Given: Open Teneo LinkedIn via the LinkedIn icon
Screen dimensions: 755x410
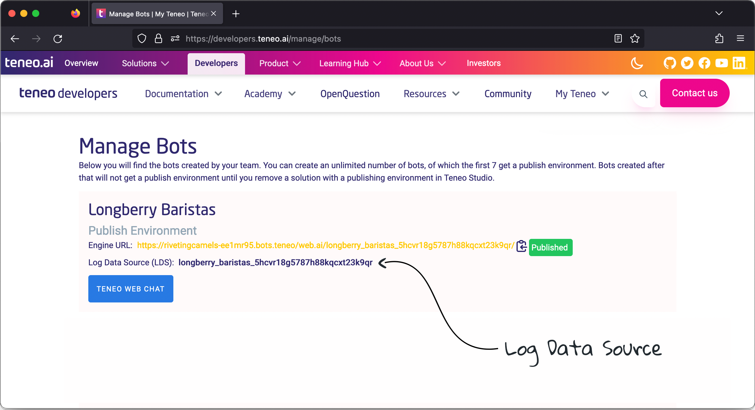Looking at the screenshot, I should pyautogui.click(x=739, y=63).
